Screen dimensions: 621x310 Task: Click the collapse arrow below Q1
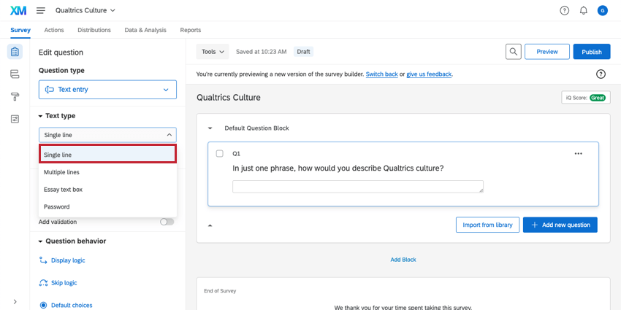tap(210, 225)
